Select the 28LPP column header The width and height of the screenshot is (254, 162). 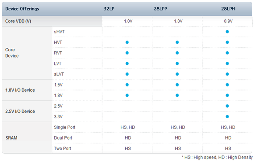point(160,9)
